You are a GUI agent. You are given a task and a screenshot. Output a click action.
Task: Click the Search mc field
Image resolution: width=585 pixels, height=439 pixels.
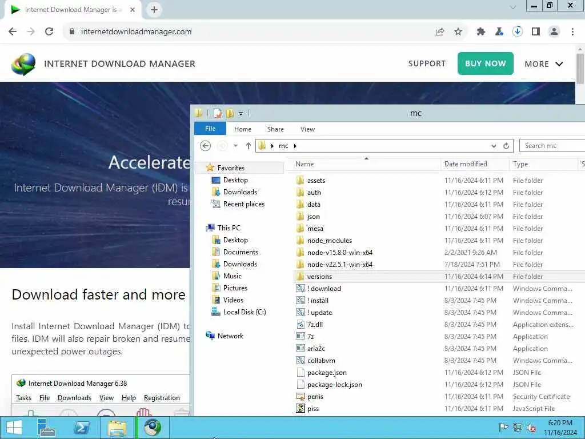552,146
